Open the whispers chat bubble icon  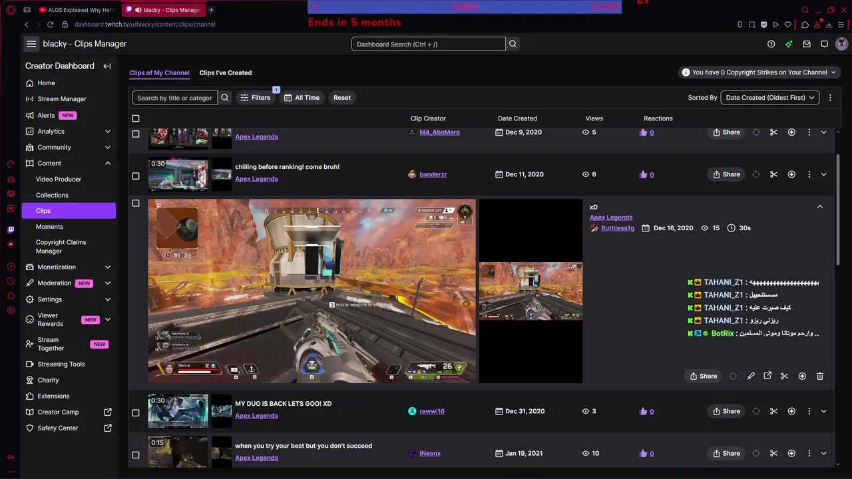tap(824, 44)
